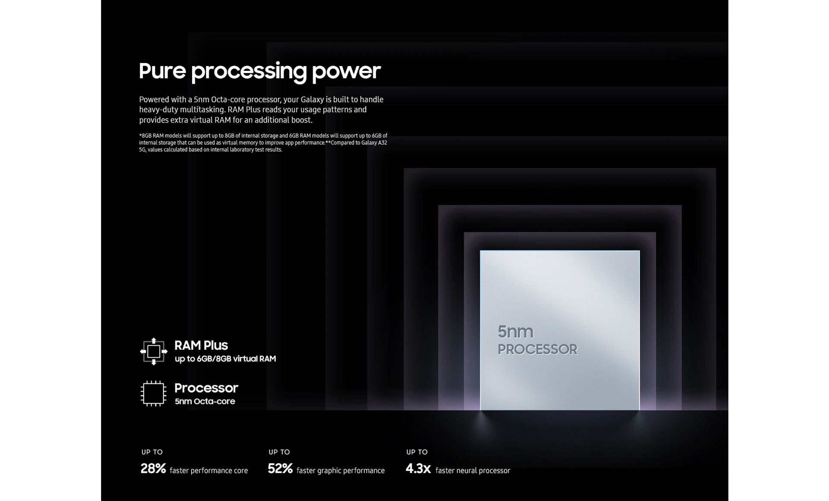This screenshot has height=501, width=829.
Task: Click 'UP TO' above 4.3x
Action: pos(417,452)
